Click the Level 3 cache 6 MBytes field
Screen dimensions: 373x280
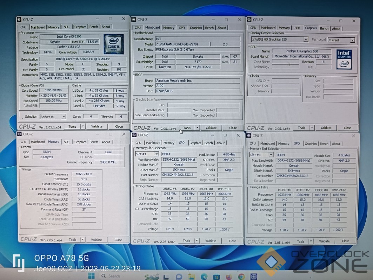coord(99,106)
